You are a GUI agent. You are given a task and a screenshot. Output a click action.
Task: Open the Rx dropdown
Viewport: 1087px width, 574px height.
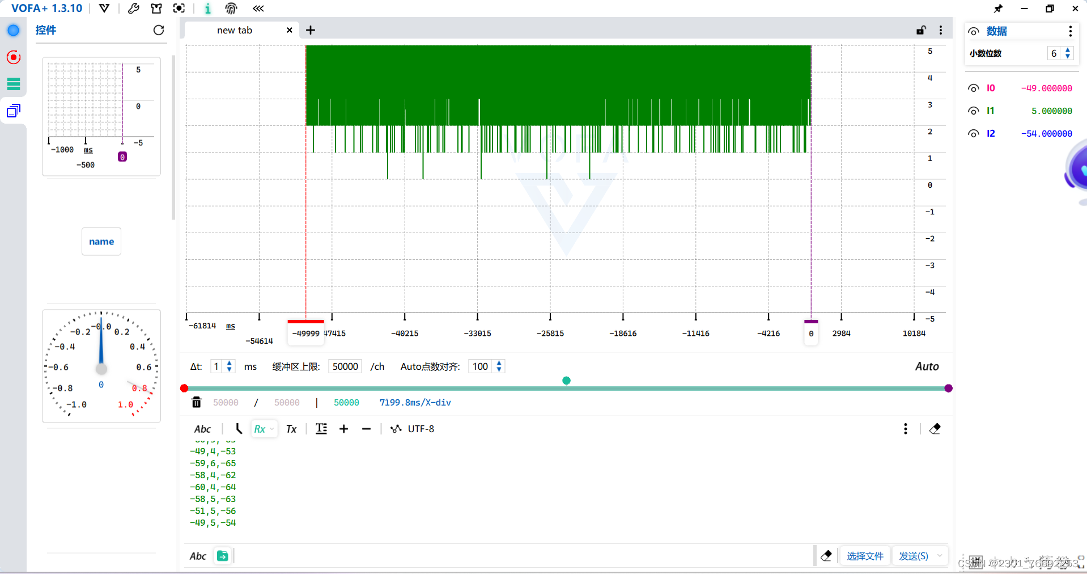coord(264,429)
